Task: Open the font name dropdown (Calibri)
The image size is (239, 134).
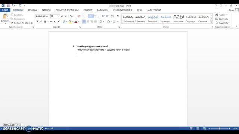Action: (49, 16)
